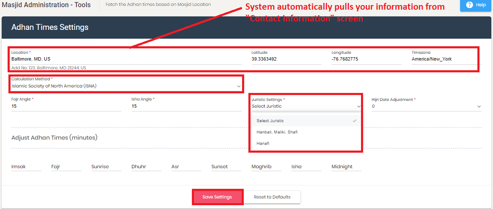
Task: Open the Help button
Action: (x=476, y=5)
